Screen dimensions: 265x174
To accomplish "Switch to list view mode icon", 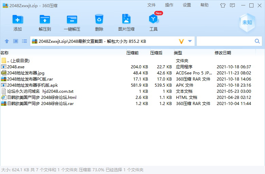I will pyautogui.click(x=24, y=41).
